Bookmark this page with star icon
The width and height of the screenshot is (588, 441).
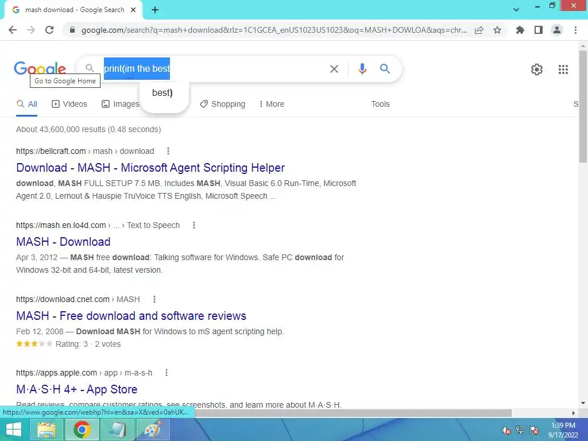497,30
